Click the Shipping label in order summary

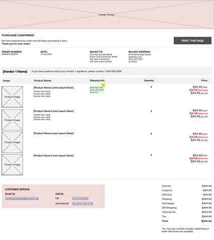click(167, 199)
